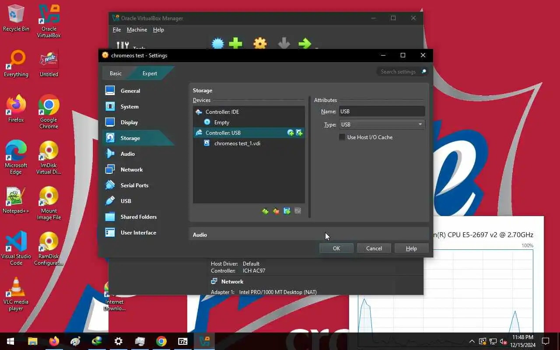The height and width of the screenshot is (350, 560).
Task: Click the remove controller icon below the devices list
Action: coord(276,211)
